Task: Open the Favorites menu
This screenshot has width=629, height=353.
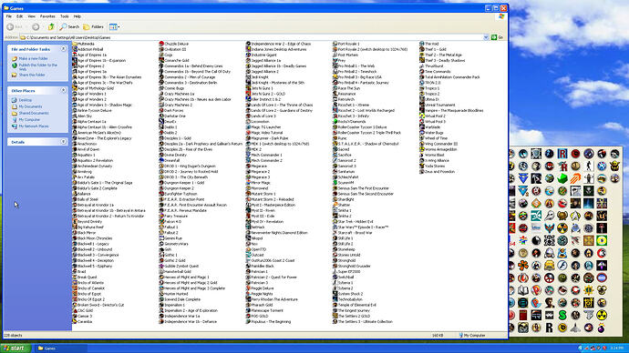Action: (x=47, y=16)
